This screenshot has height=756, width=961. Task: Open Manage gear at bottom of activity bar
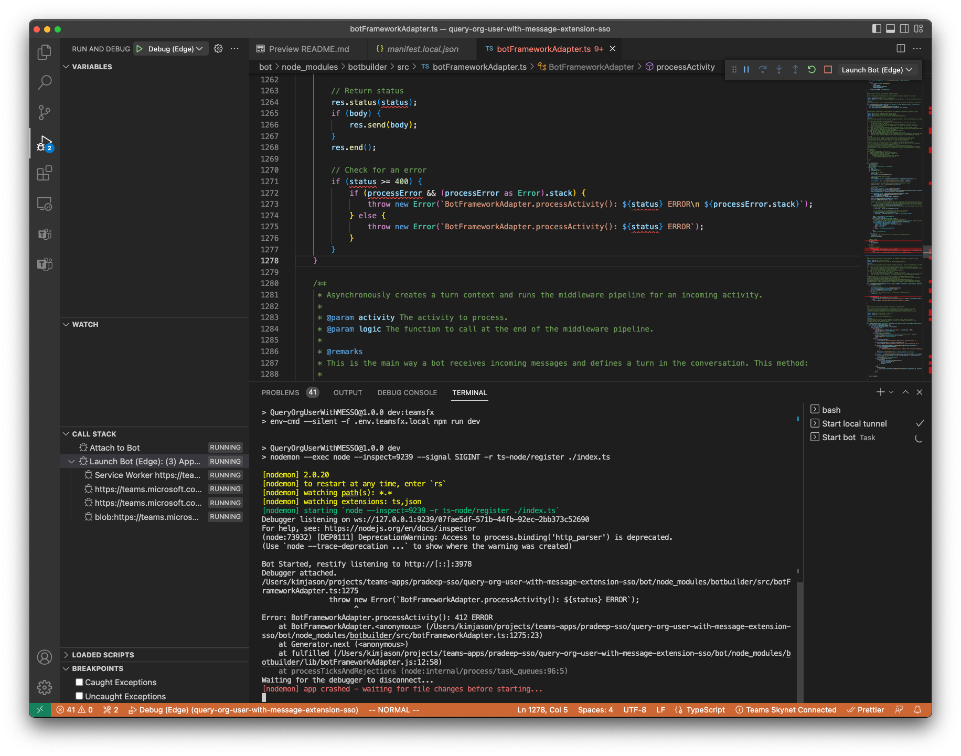point(45,687)
